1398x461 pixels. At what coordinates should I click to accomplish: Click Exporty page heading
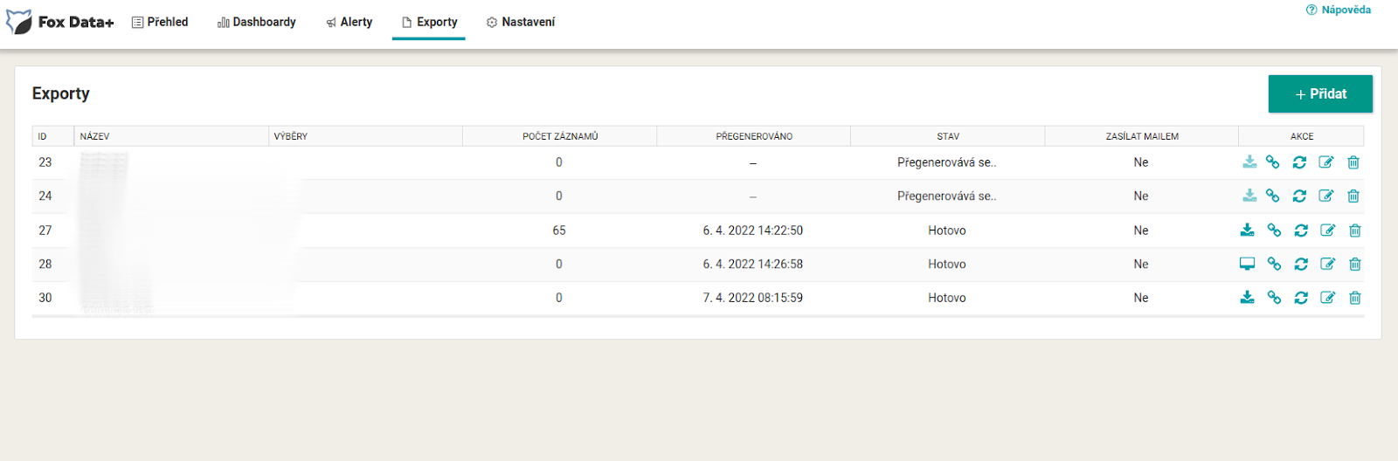pyautogui.click(x=61, y=93)
